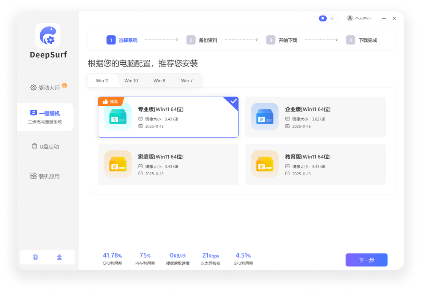Select the 教育版 edition card
The height and width of the screenshot is (292, 421).
(315, 164)
